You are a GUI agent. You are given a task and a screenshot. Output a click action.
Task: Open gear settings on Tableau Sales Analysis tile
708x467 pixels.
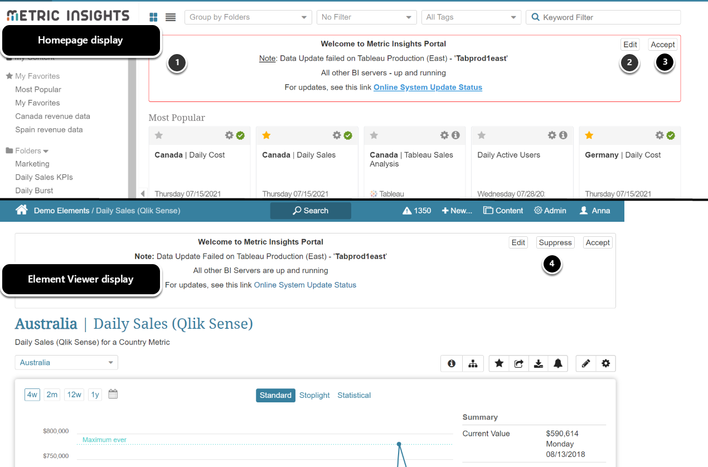[444, 135]
